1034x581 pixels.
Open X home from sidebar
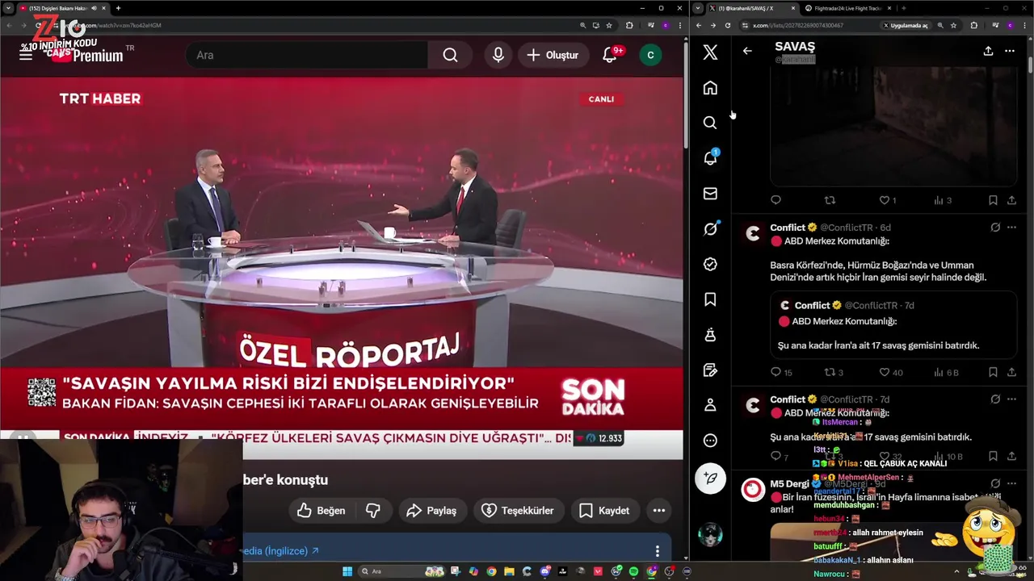[x=710, y=87]
